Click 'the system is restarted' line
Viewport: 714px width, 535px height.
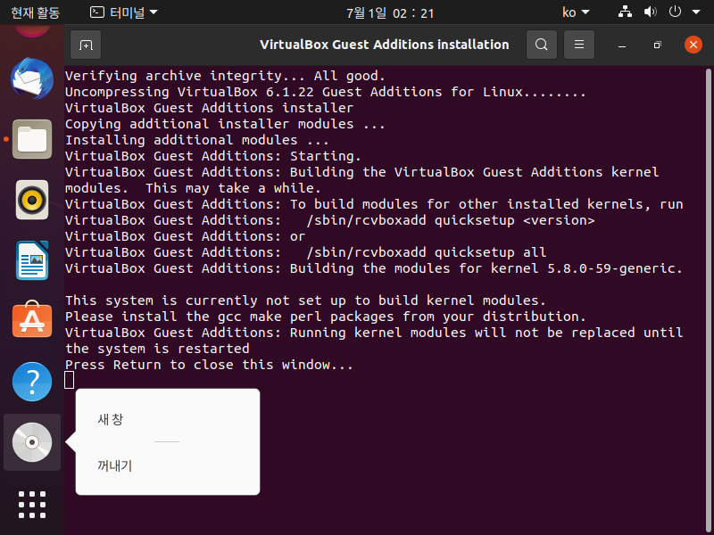(x=157, y=349)
